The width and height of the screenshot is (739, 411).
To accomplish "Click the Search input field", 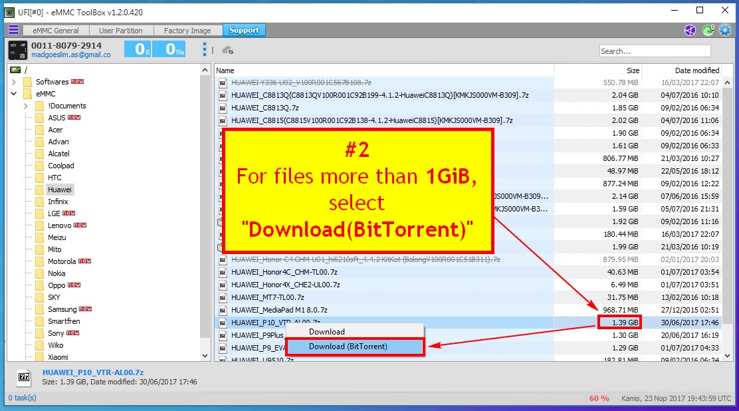I will click(x=655, y=51).
